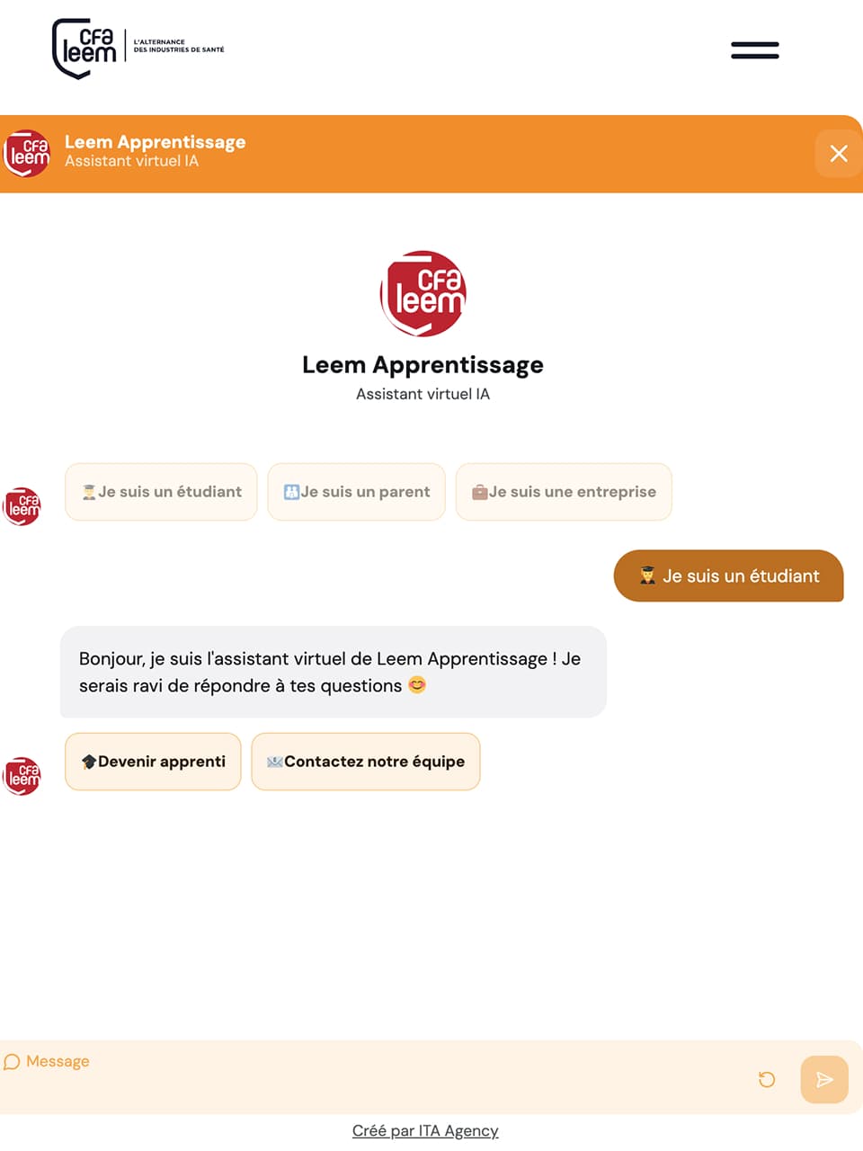Open the hamburger navigation menu

[x=755, y=50]
